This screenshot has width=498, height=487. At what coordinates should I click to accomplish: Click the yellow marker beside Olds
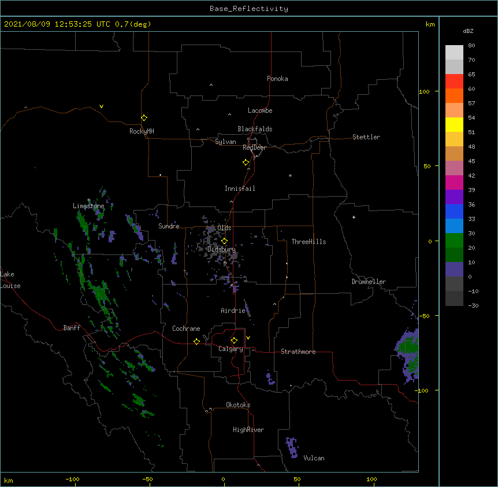tap(224, 241)
